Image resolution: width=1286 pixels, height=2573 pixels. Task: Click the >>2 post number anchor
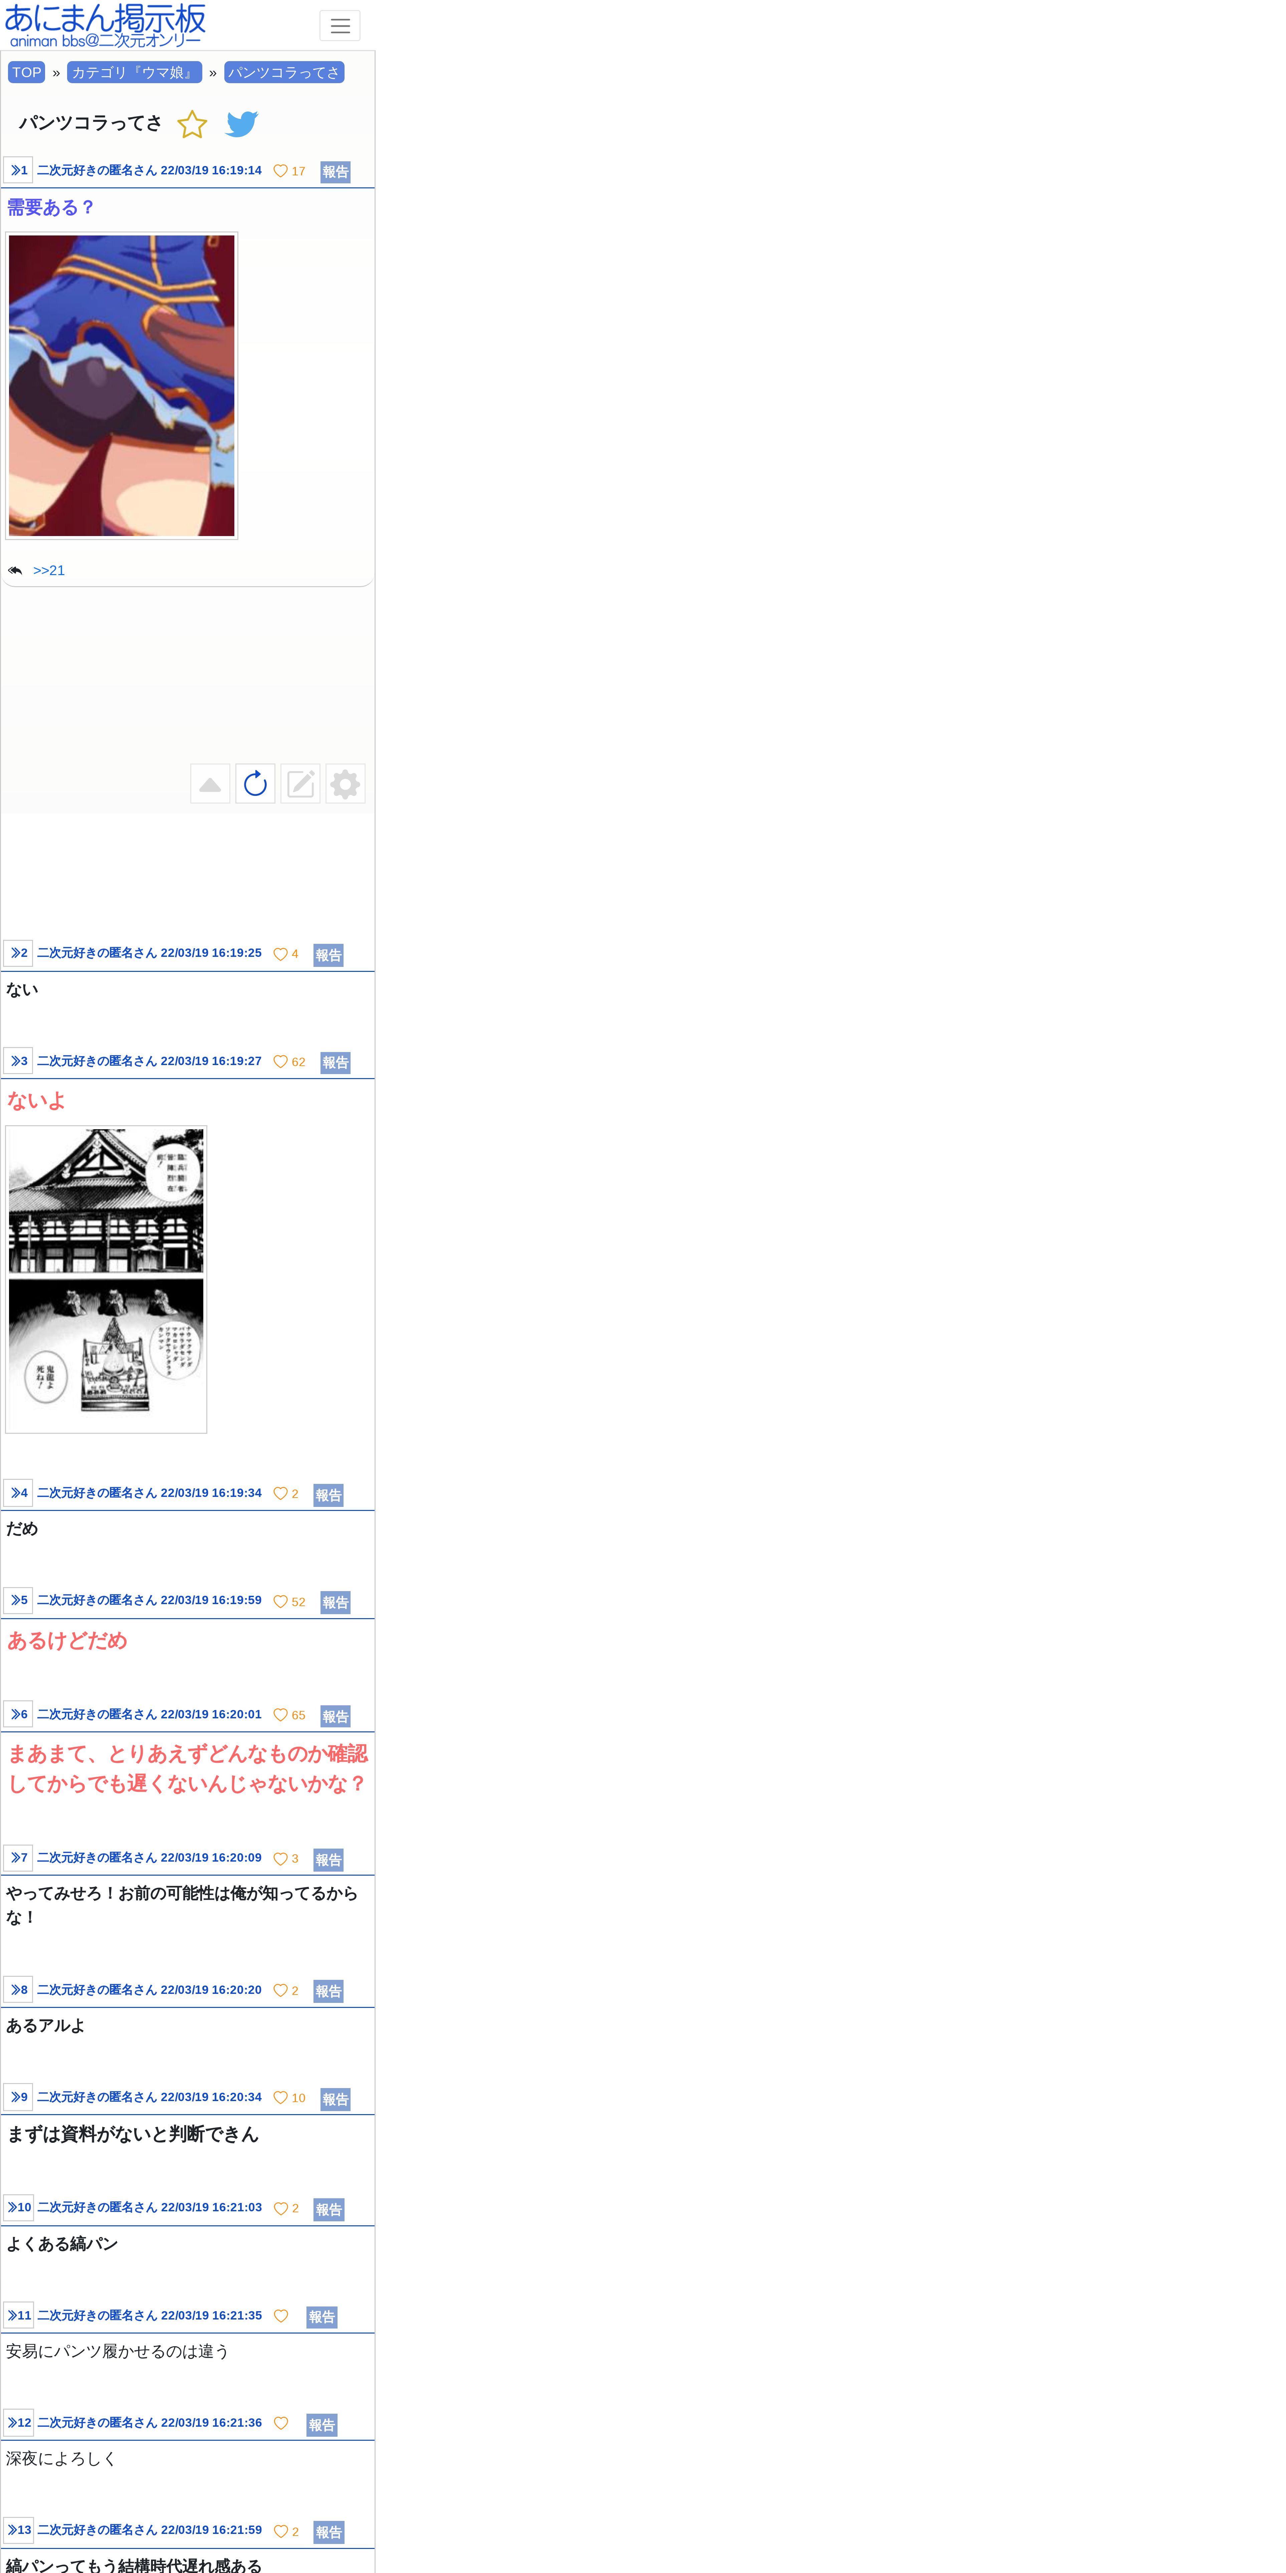point(18,953)
